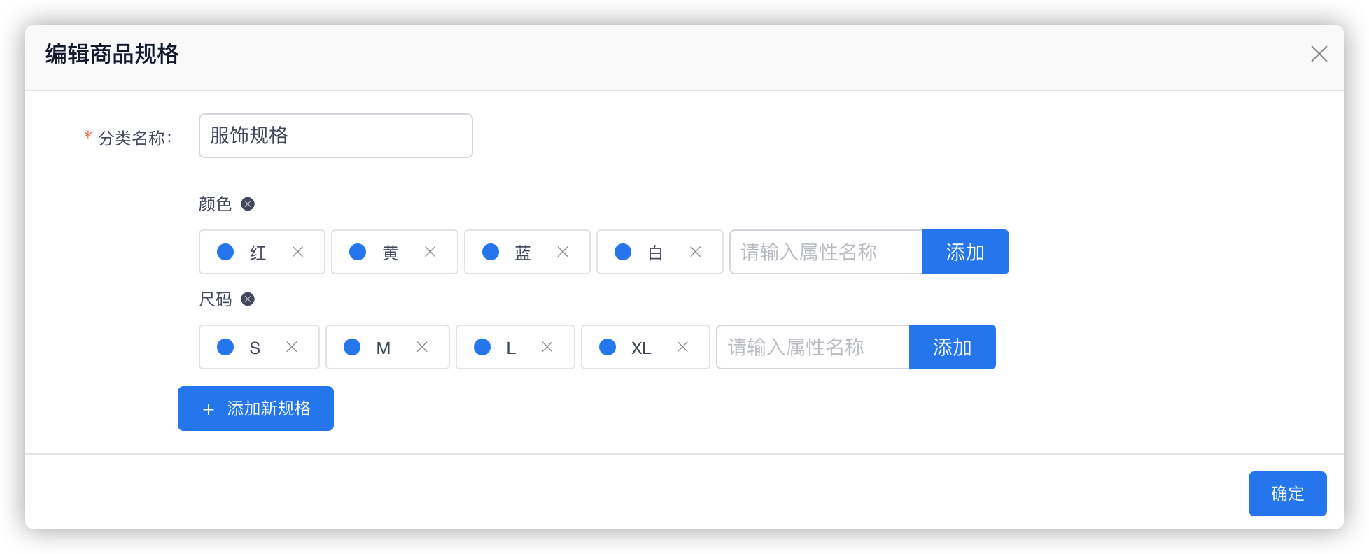The height and width of the screenshot is (554, 1369).
Task: Remove the XL size tag
Action: [682, 347]
